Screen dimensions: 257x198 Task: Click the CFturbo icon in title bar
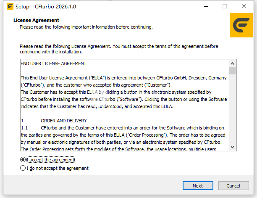tap(8, 7)
